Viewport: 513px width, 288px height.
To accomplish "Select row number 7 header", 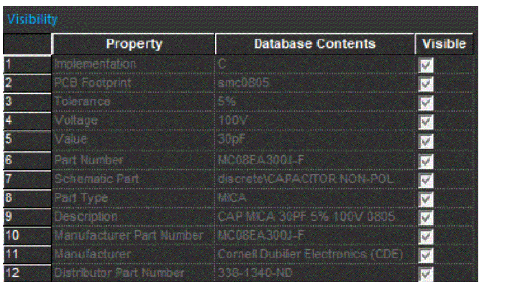I will click(27, 179).
